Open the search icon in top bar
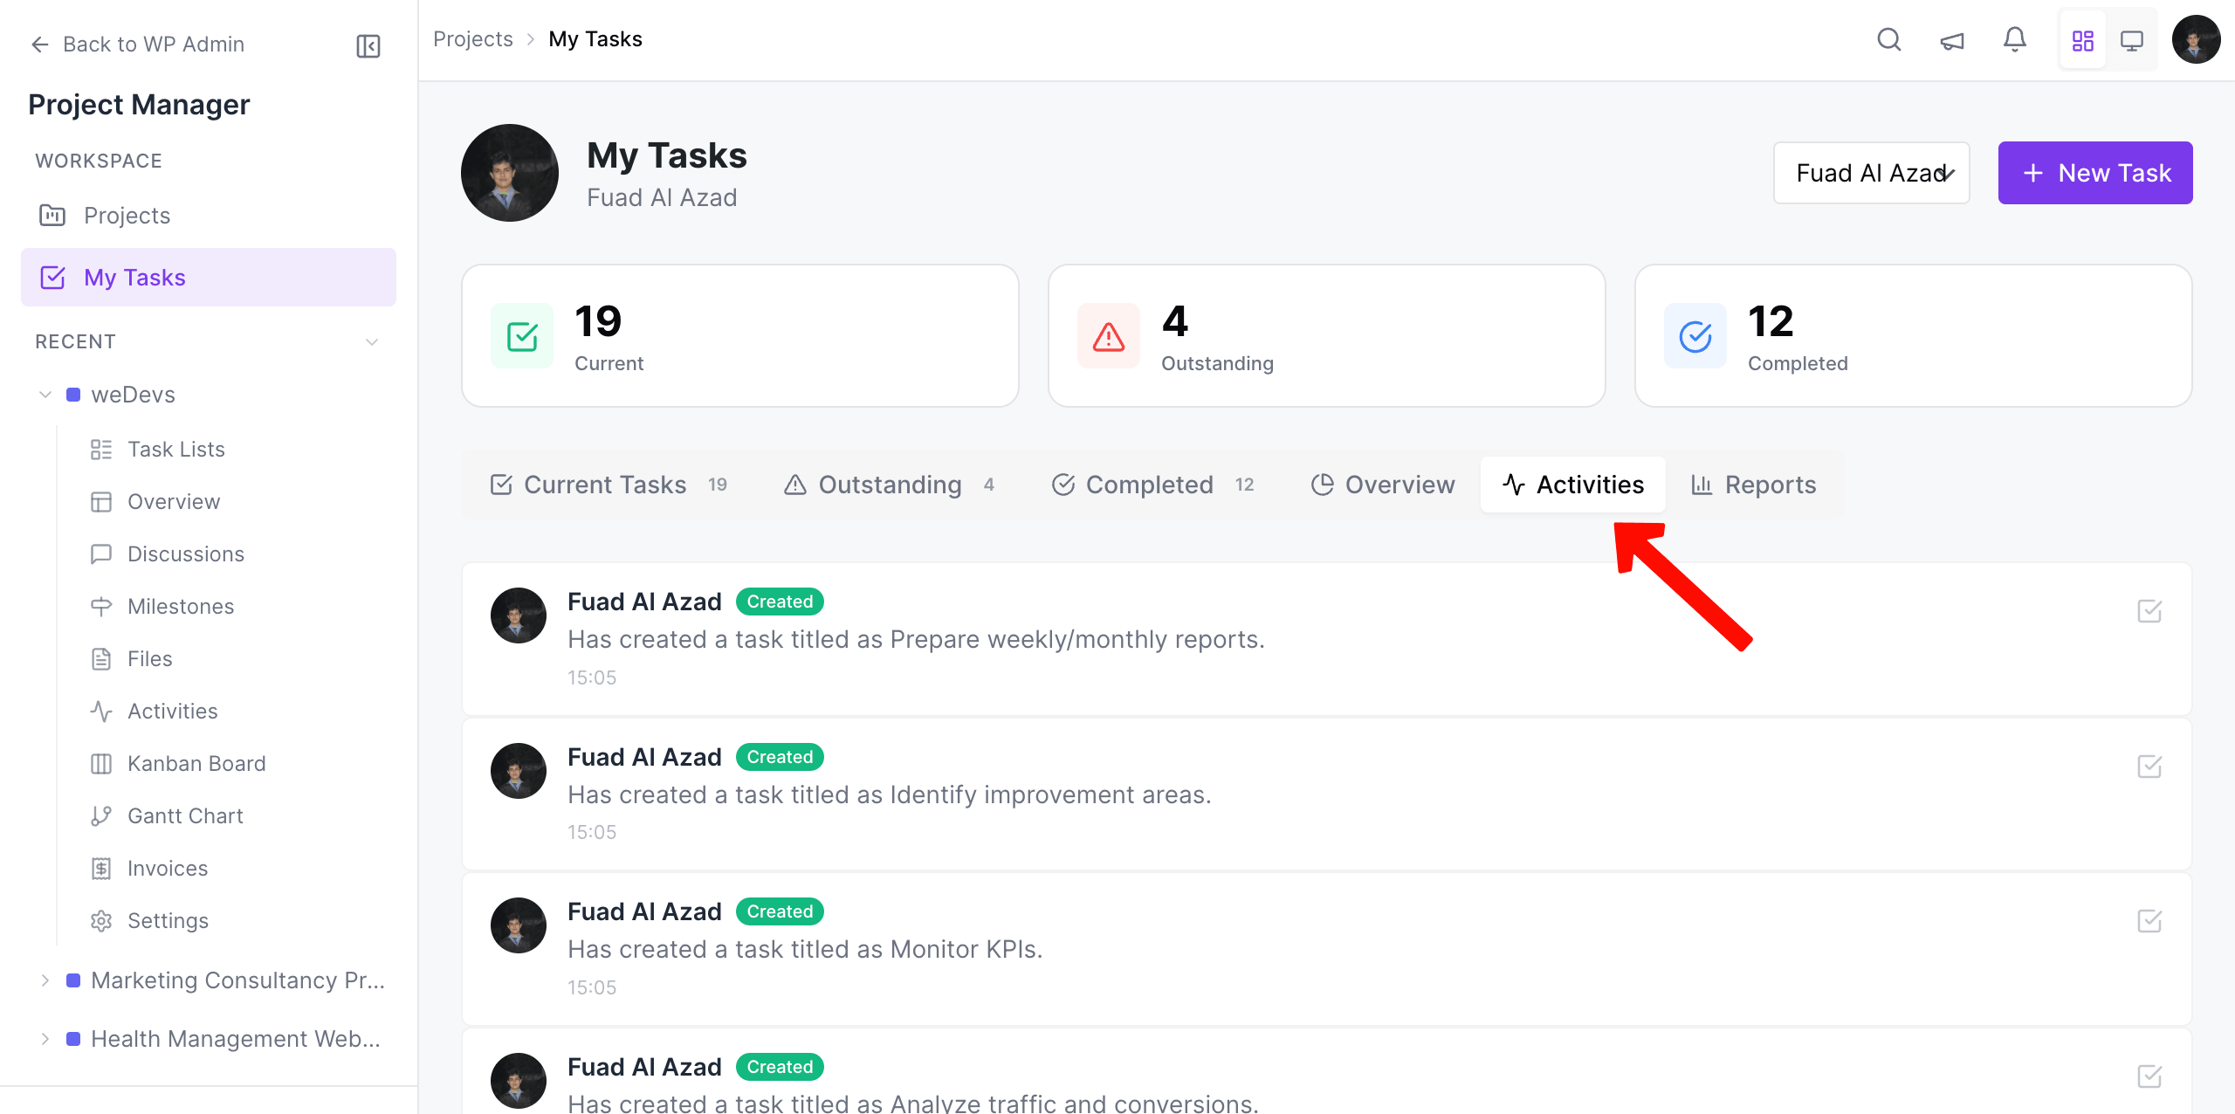Screen dimensions: 2235x1114 [x=1888, y=39]
